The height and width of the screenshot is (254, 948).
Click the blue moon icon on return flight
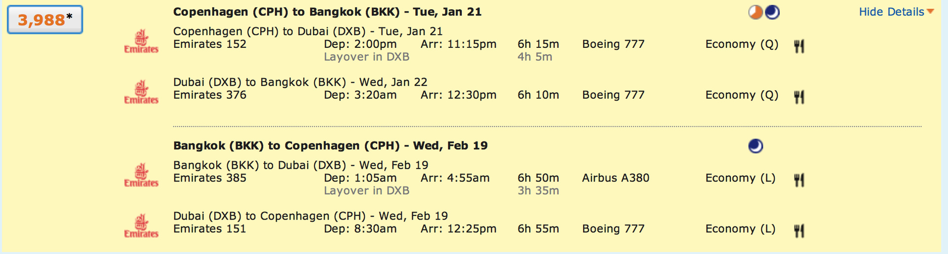pos(755,146)
